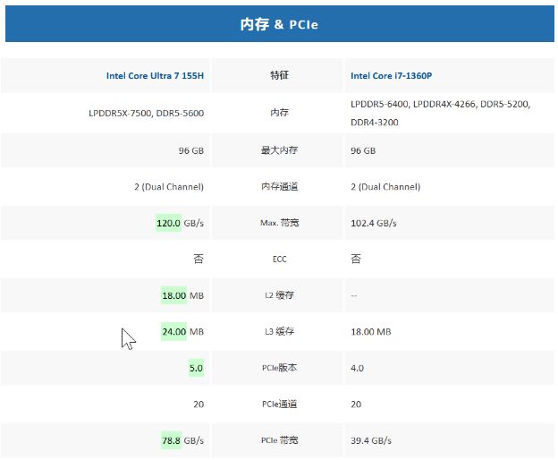Select 96 GB under Ultra 7 155H
This screenshot has height=460, width=558.
tap(191, 150)
